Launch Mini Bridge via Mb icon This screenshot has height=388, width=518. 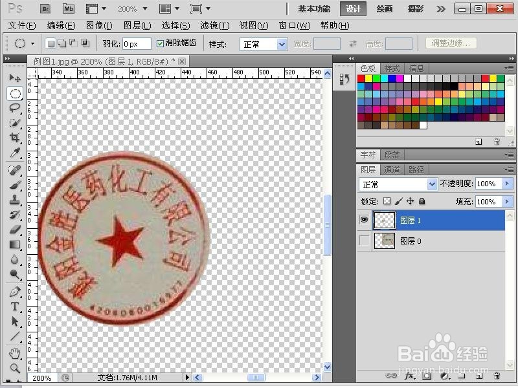tap(69, 9)
